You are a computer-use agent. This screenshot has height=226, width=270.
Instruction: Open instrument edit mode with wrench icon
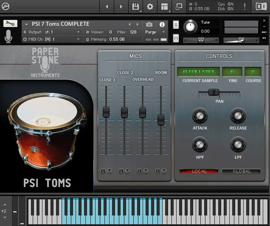point(10,23)
